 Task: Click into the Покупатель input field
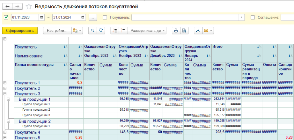point(185,17)
